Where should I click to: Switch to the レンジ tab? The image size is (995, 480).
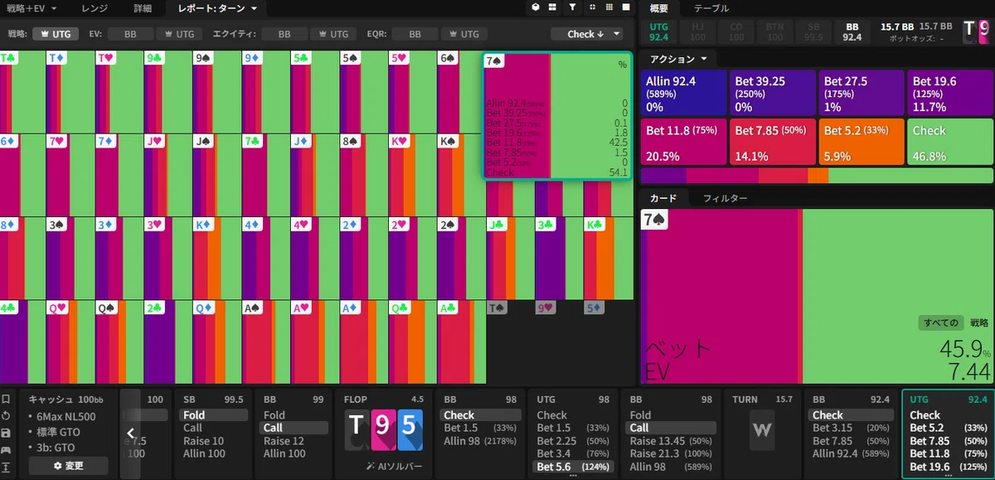pyautogui.click(x=95, y=8)
